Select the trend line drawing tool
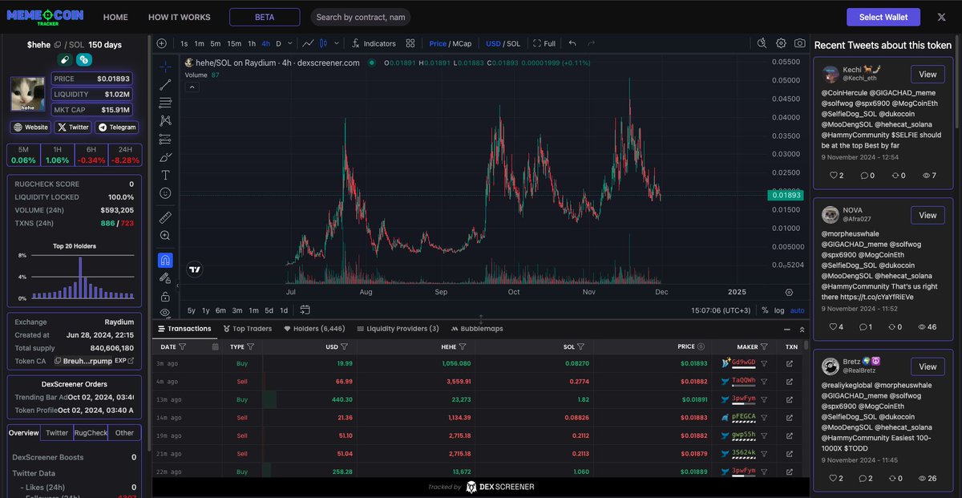The image size is (962, 498). (165, 85)
